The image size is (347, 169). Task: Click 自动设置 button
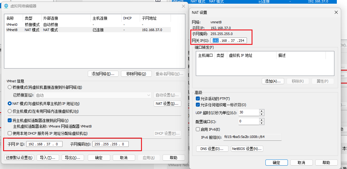167,95
